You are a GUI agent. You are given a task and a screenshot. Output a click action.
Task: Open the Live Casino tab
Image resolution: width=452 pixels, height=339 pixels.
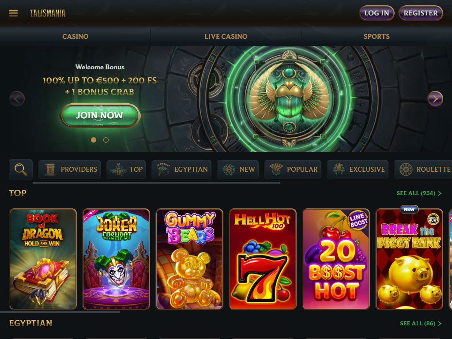pyautogui.click(x=226, y=36)
